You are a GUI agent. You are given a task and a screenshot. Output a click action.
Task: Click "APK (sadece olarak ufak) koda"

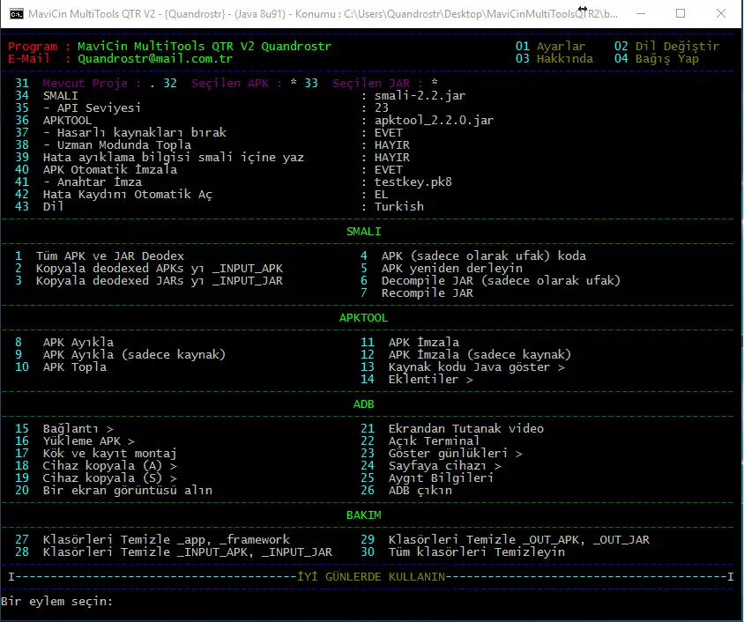pos(483,256)
